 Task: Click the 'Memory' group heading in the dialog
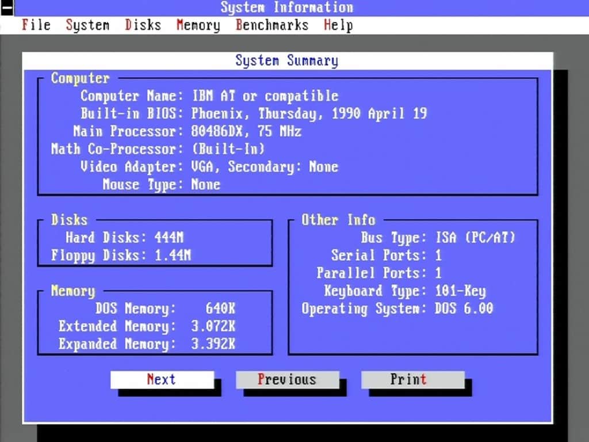click(x=73, y=291)
